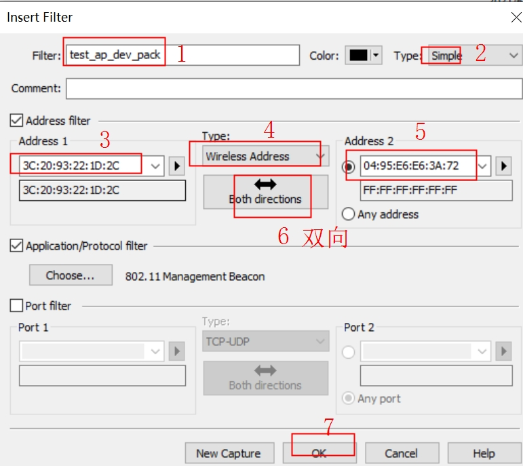This screenshot has height=466, width=523.
Task: Click the New Capture button
Action: pyautogui.click(x=229, y=453)
